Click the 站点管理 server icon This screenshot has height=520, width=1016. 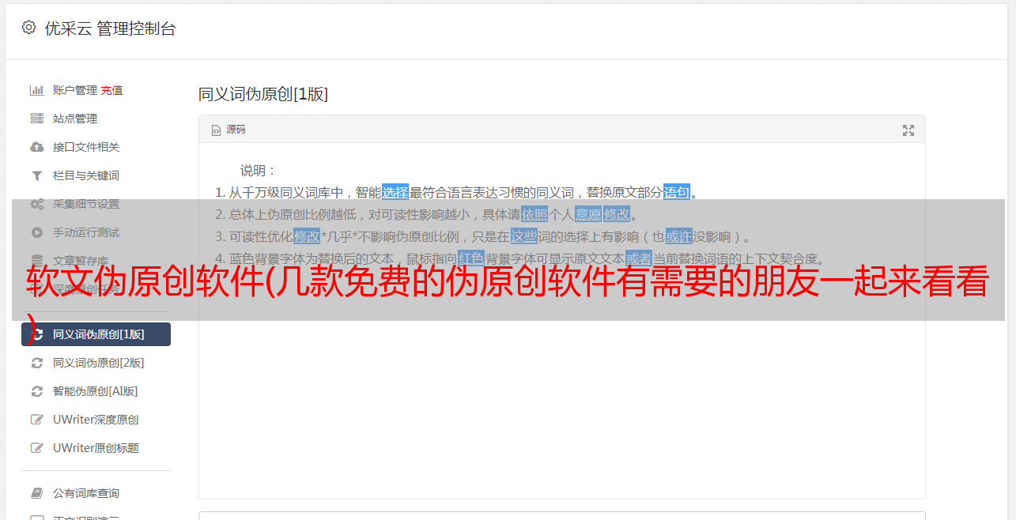click(36, 119)
